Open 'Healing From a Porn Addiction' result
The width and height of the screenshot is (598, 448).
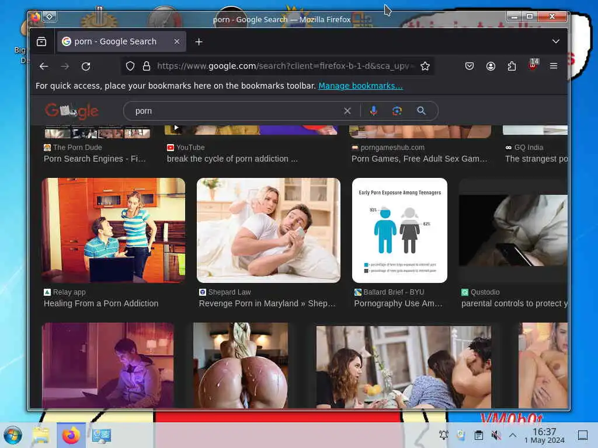pos(101,303)
